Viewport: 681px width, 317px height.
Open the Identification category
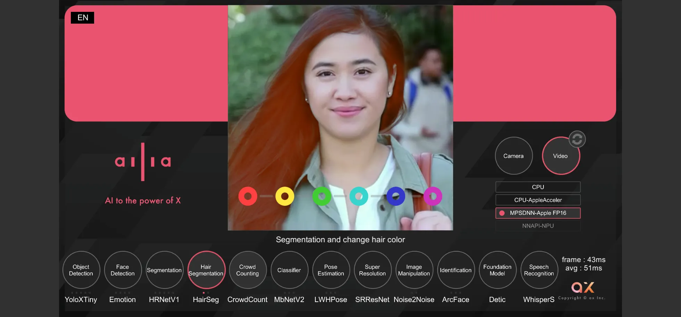456,270
